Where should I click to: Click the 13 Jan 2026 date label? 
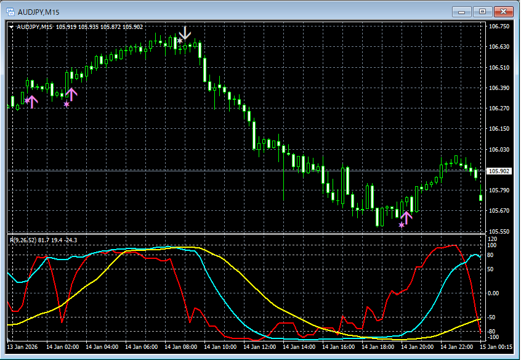(x=23, y=348)
